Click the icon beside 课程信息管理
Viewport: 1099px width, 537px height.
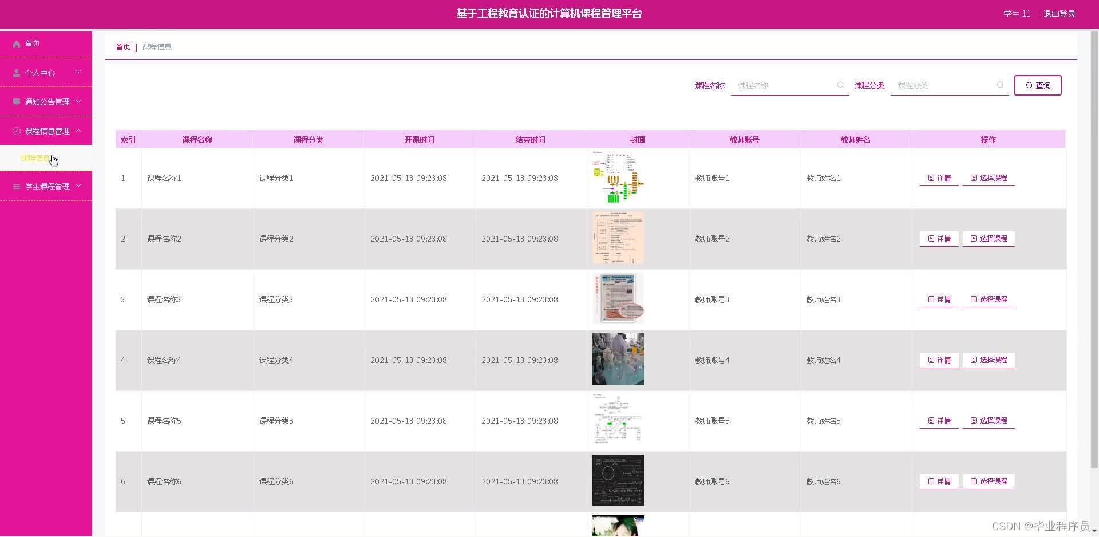[x=17, y=131]
